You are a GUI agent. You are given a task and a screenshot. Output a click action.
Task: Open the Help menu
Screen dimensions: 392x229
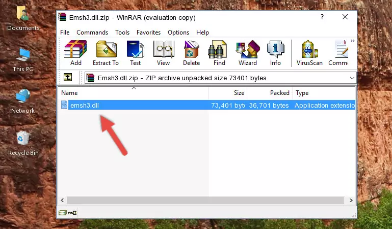pyautogui.click(x=202, y=32)
